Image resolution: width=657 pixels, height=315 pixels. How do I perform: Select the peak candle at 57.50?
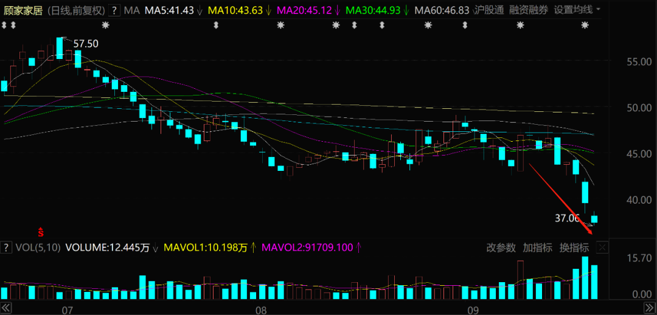(60, 48)
